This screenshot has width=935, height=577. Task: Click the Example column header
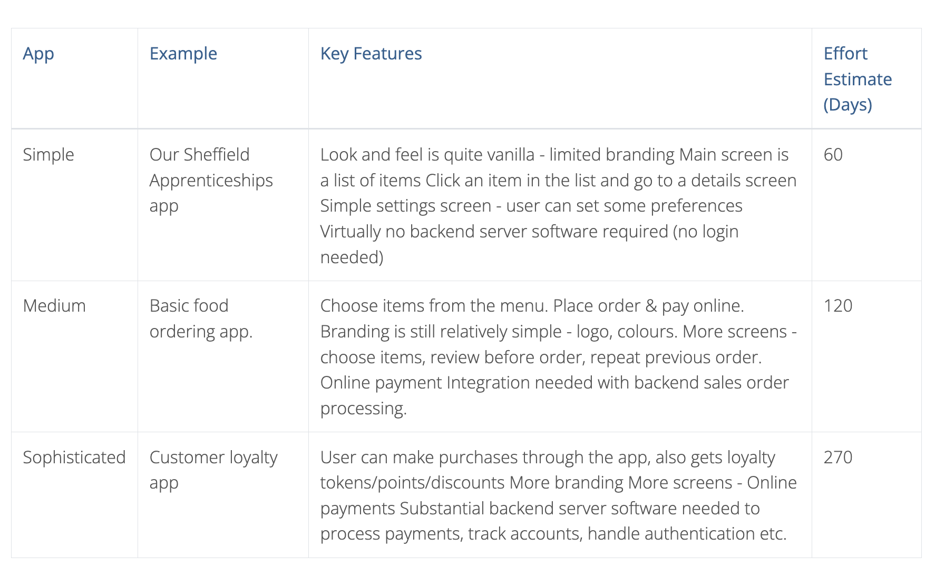183,54
